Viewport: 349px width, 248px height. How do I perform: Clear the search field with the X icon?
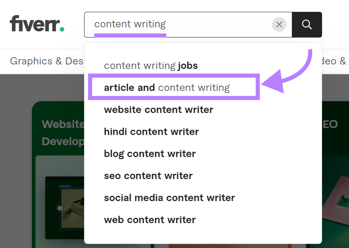279,24
